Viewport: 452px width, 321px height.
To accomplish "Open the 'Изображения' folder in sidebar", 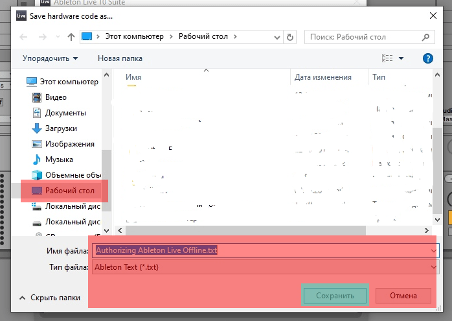I will [63, 144].
